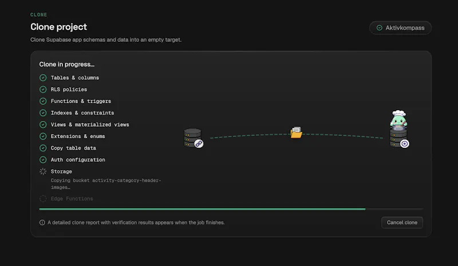Click the Cancel clone button

402,222
